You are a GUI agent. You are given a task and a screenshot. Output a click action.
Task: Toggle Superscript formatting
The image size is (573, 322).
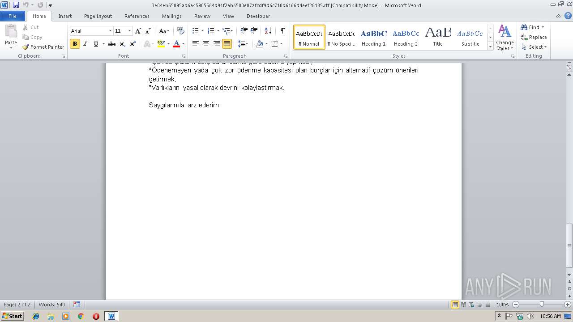[x=133, y=44]
